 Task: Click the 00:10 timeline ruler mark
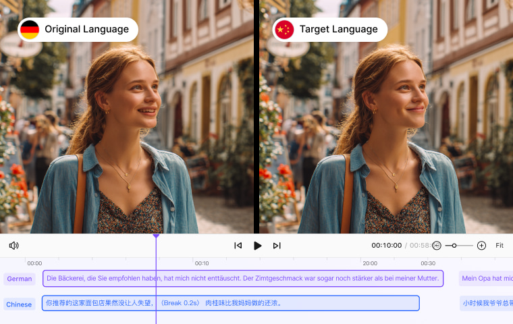202,263
